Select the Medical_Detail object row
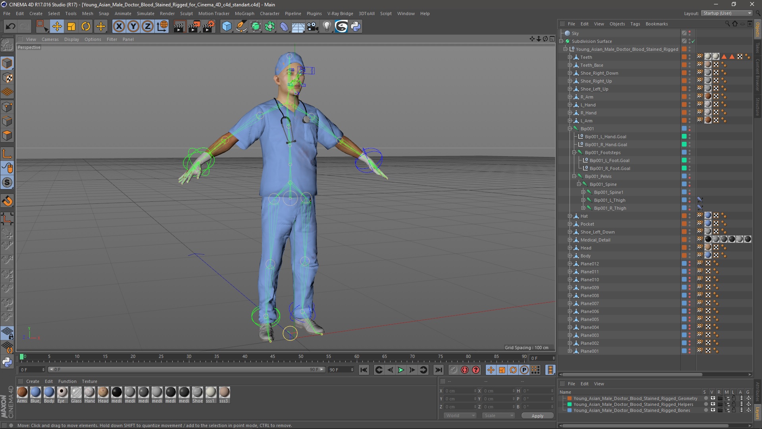 pos(595,240)
